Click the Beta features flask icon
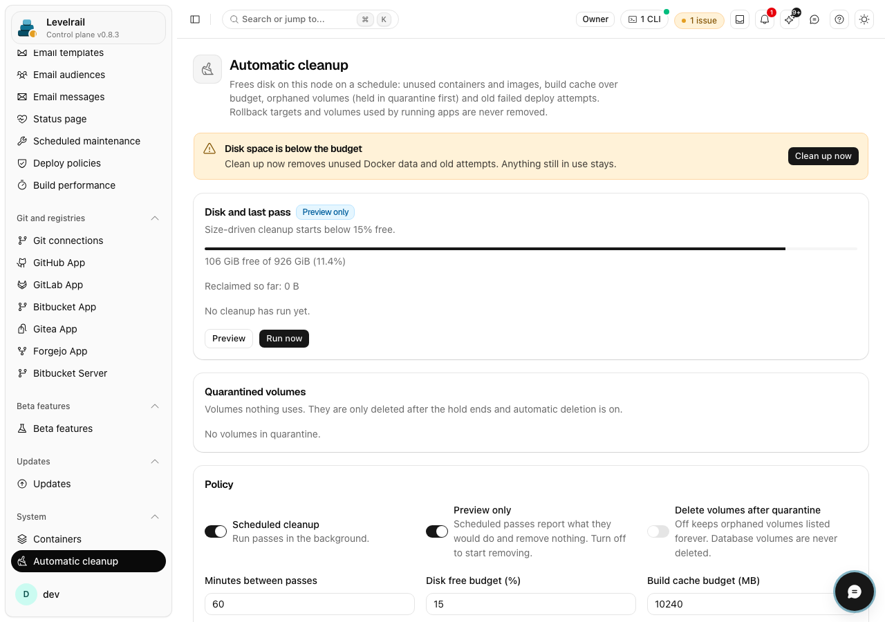Viewport: 885px width, 622px height. (x=22, y=428)
